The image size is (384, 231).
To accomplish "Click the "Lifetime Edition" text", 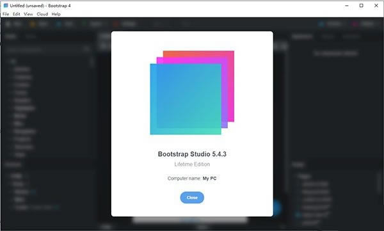I will pos(192,164).
